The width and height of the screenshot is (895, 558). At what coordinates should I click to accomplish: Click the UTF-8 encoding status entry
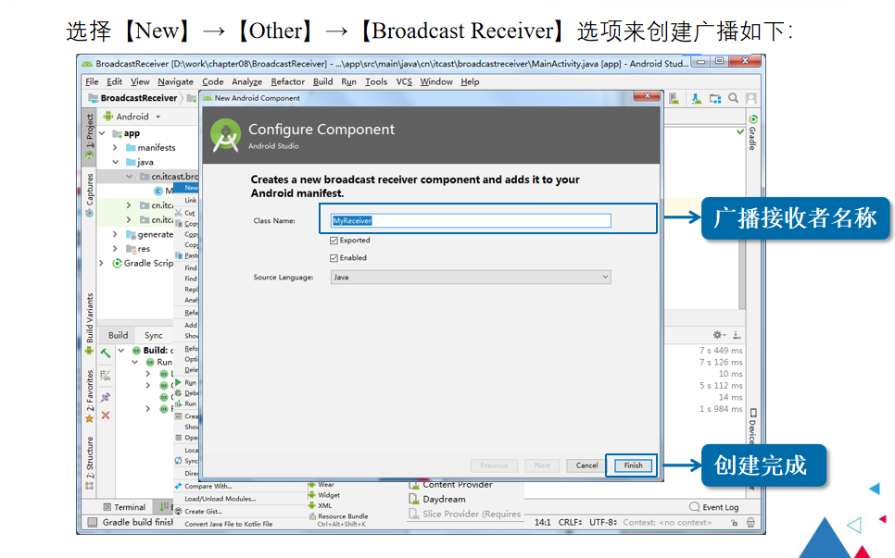[x=603, y=522]
